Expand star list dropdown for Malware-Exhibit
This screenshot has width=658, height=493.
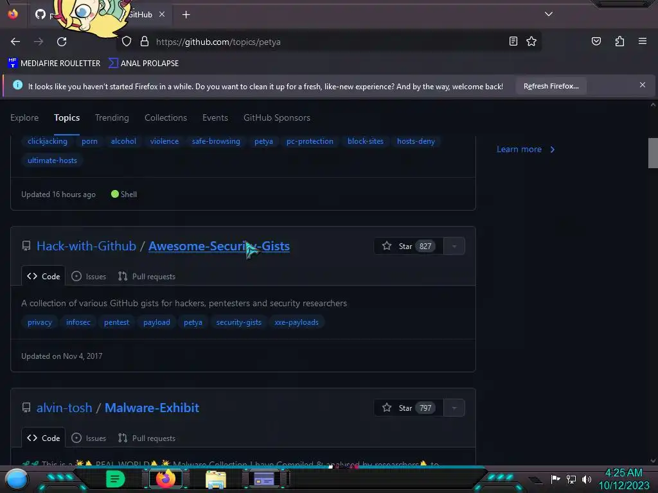pos(454,408)
